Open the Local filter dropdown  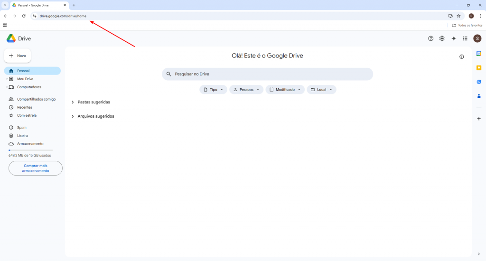321,90
